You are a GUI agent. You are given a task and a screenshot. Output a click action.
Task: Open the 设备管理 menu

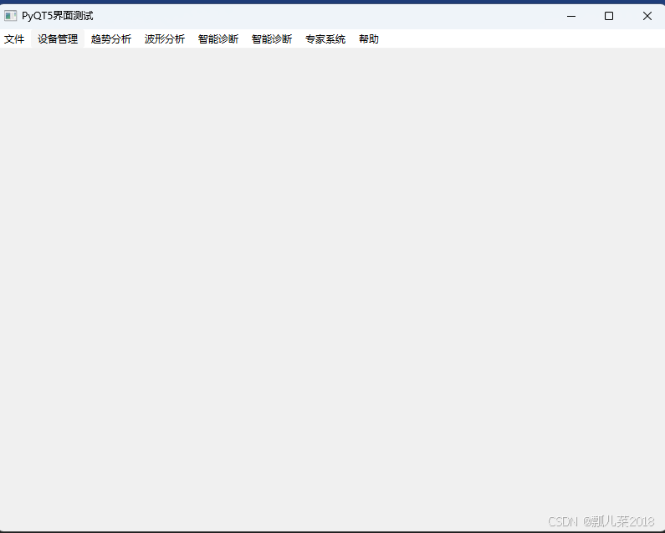[x=58, y=39]
